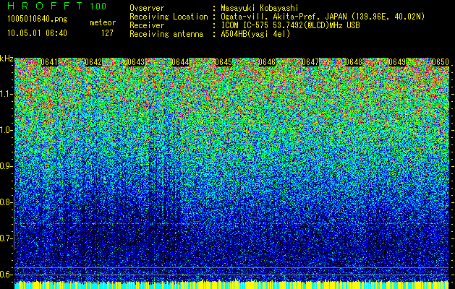Click the 0644 time marker
Screen dimensions: 455x289
pos(180,62)
